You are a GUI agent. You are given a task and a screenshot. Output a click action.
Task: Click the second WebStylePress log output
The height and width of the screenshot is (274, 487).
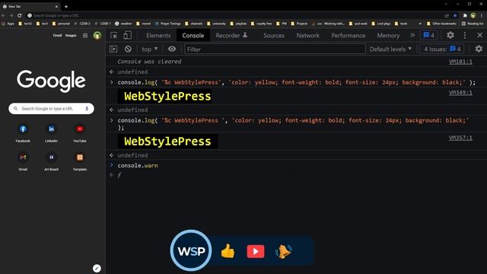pyautogui.click(x=167, y=142)
